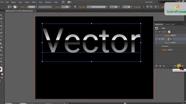The image size is (186, 104).
Task: Click the Make Envelope warp icon in the control bar
Action: pyautogui.click(x=156, y=7)
